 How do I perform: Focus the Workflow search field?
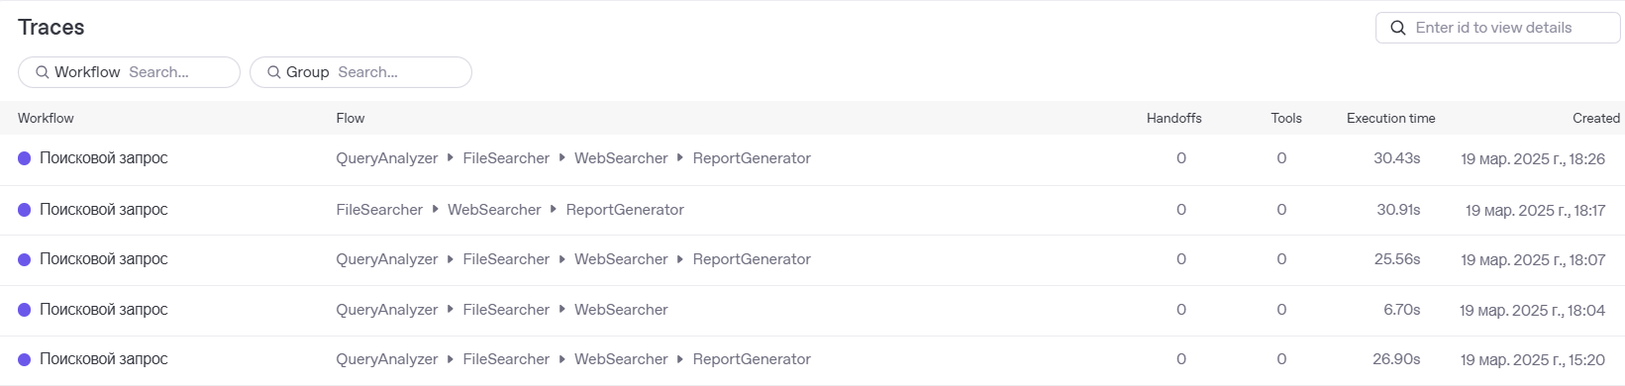point(129,72)
